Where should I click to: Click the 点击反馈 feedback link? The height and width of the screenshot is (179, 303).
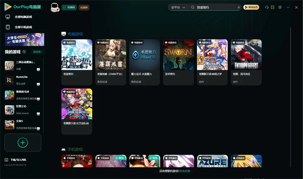coord(185,171)
